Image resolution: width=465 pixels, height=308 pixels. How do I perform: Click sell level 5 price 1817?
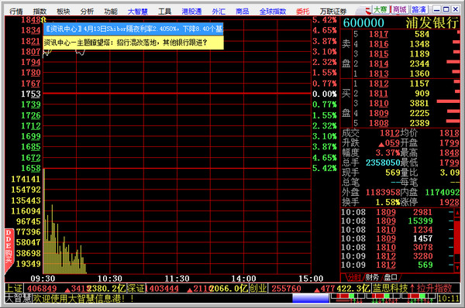tap(379, 34)
